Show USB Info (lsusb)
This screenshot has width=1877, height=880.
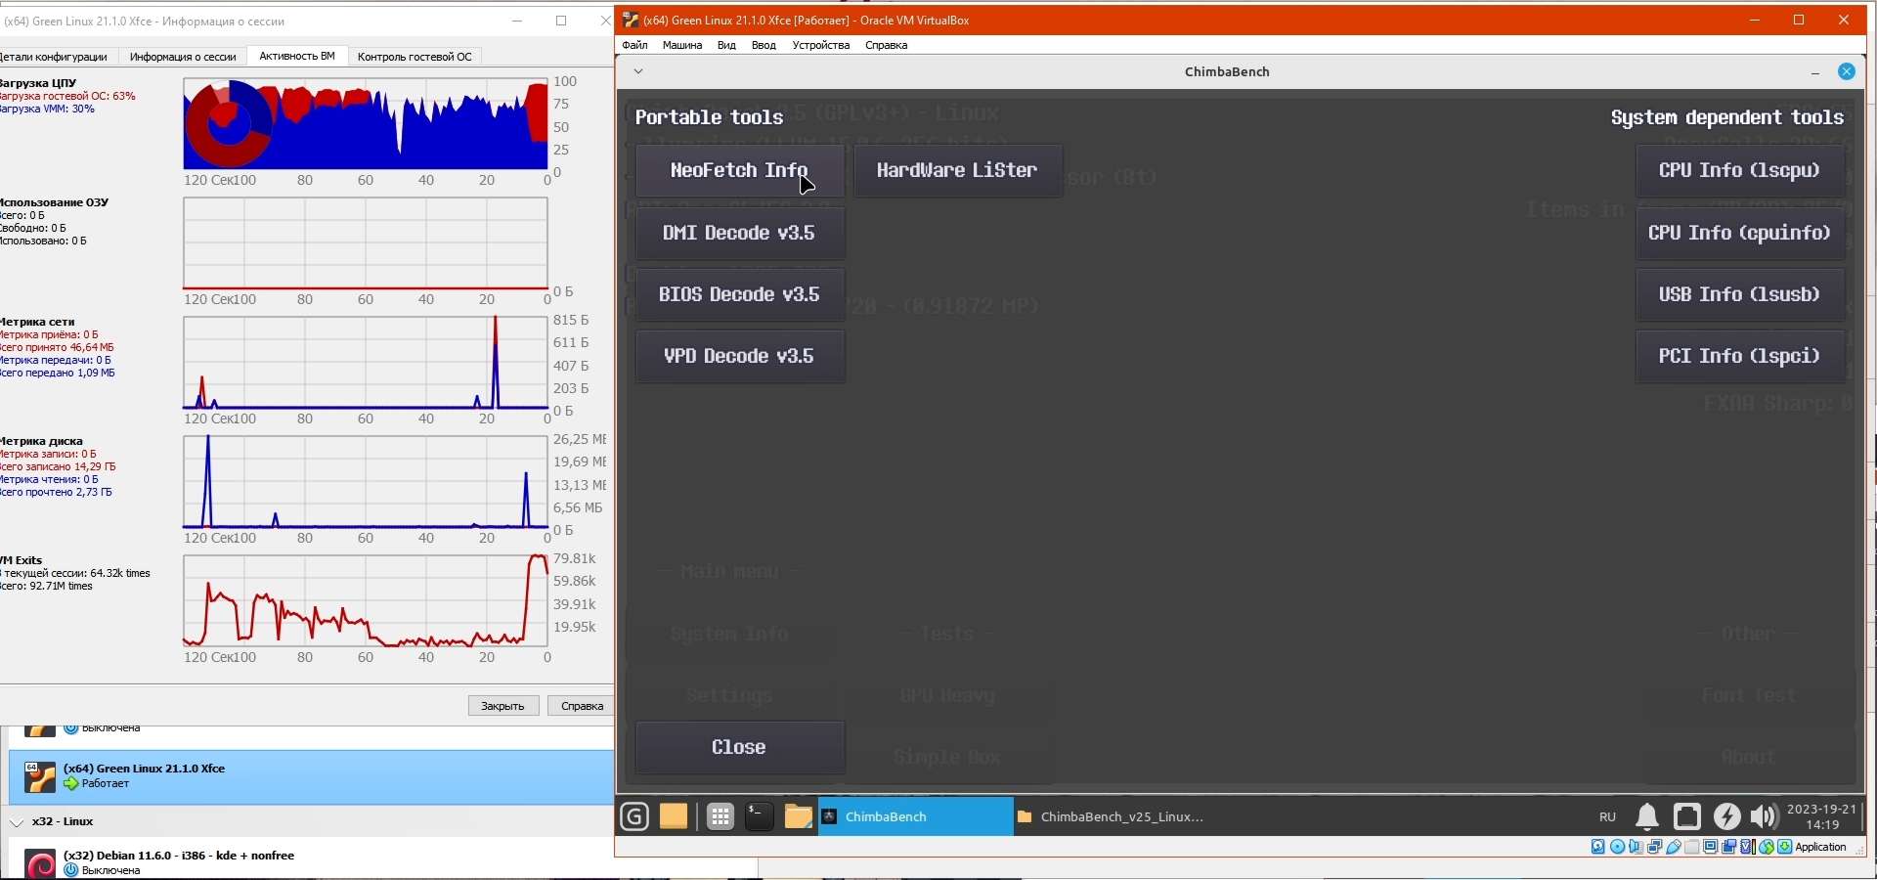click(1740, 294)
